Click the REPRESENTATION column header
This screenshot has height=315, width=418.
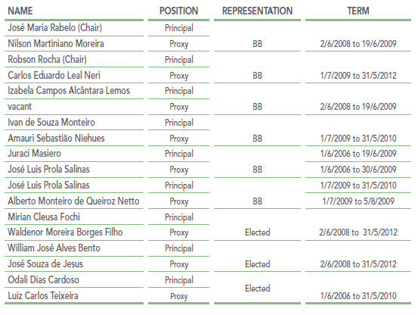click(257, 11)
